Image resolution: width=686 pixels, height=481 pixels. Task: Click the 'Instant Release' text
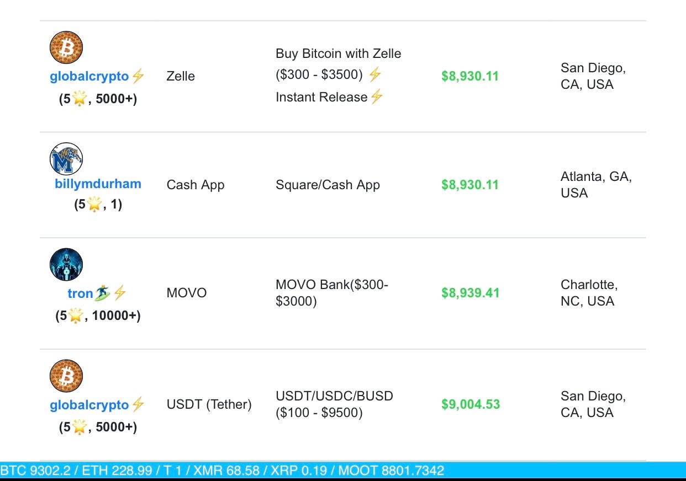[321, 97]
